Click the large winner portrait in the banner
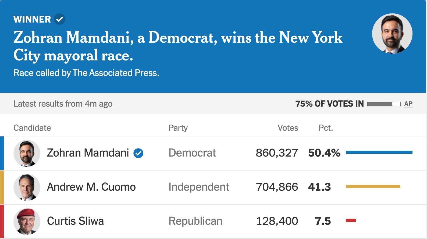This screenshot has width=427, height=239. [392, 34]
